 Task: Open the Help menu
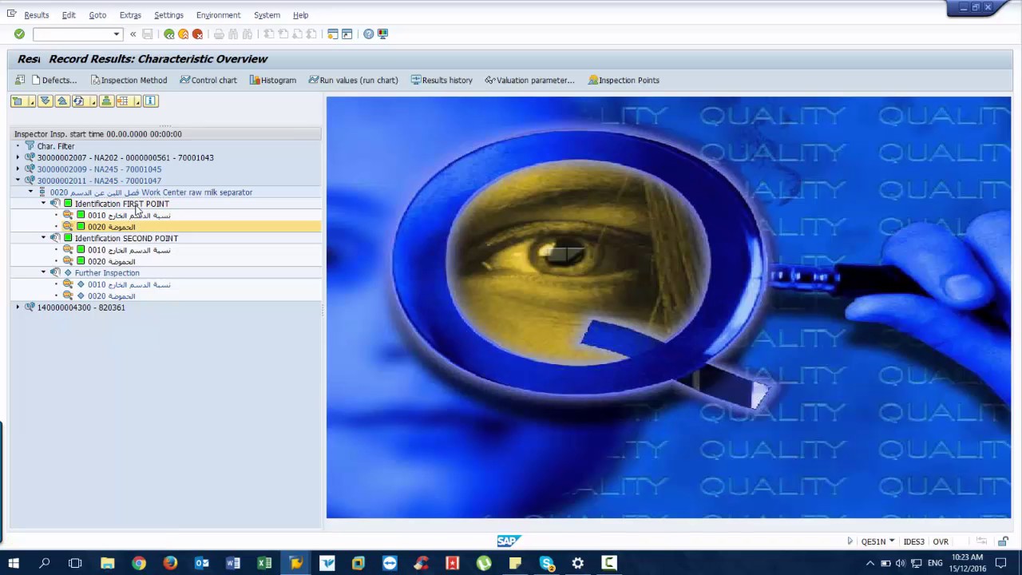click(x=300, y=15)
